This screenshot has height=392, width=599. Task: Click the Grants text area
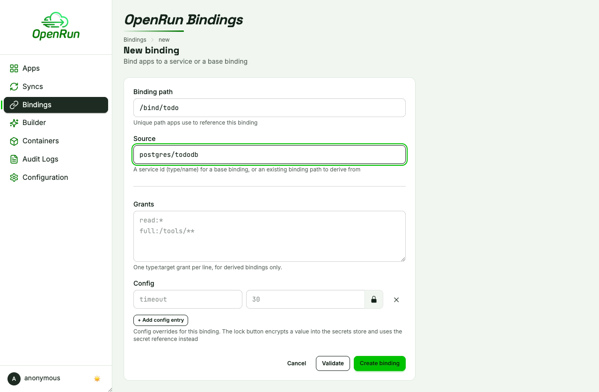pyautogui.click(x=270, y=236)
